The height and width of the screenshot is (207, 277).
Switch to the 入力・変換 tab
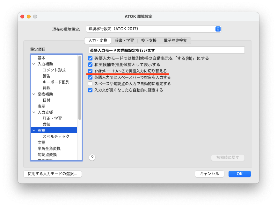(x=98, y=40)
